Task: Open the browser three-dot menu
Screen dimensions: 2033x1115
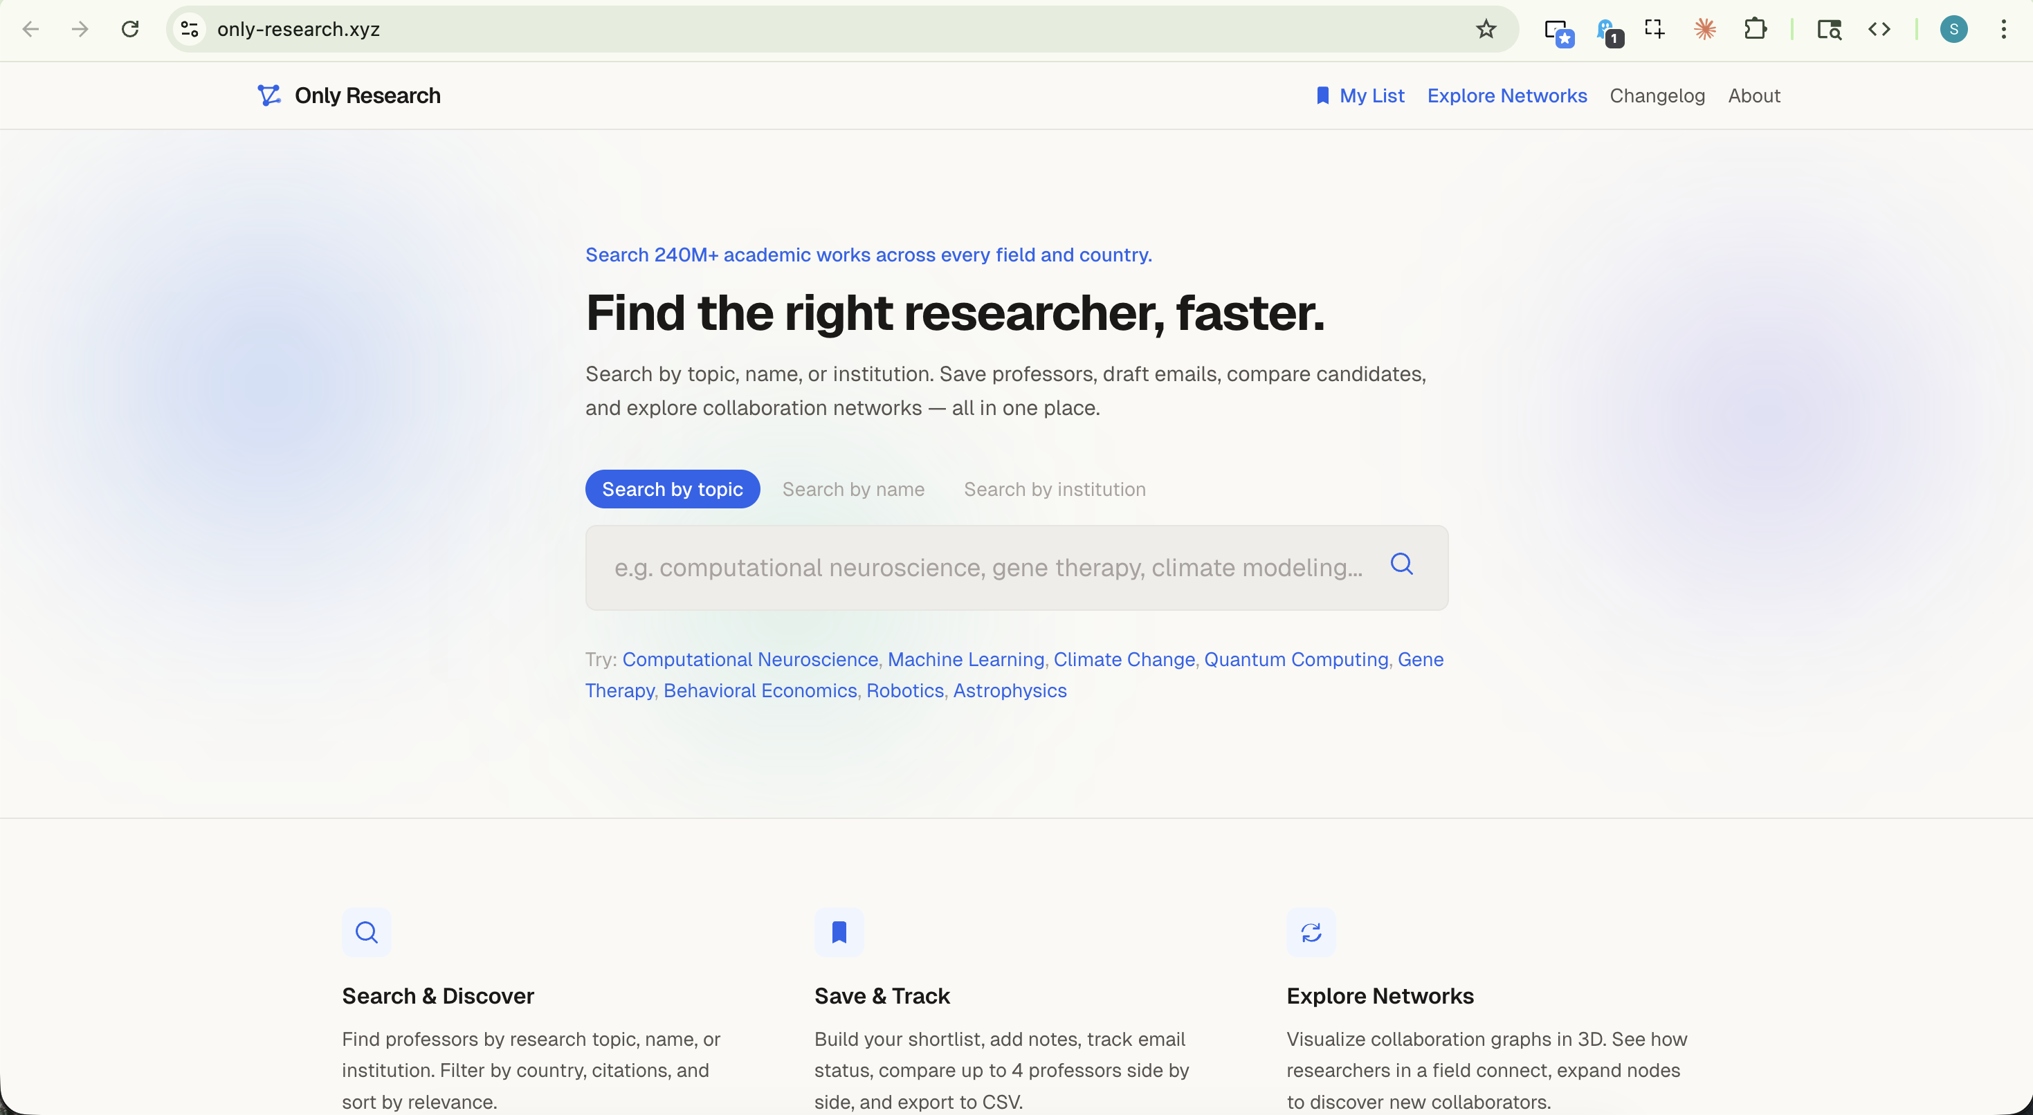Action: click(2005, 29)
